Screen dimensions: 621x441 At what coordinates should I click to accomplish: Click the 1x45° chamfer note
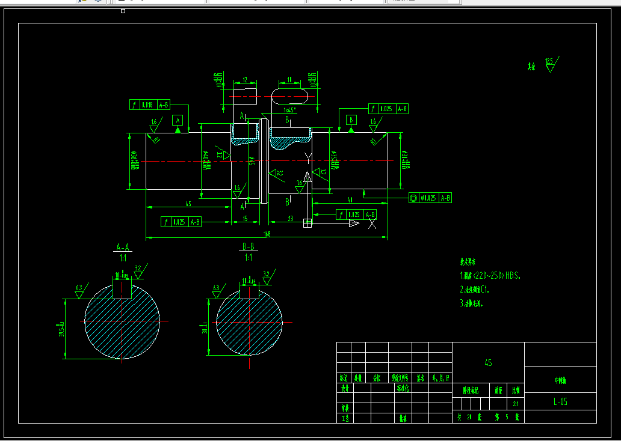pyautogui.click(x=291, y=109)
